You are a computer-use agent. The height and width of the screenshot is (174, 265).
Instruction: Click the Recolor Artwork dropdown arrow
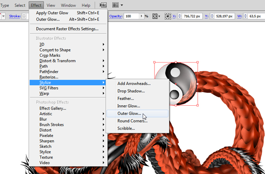[x=159, y=16]
